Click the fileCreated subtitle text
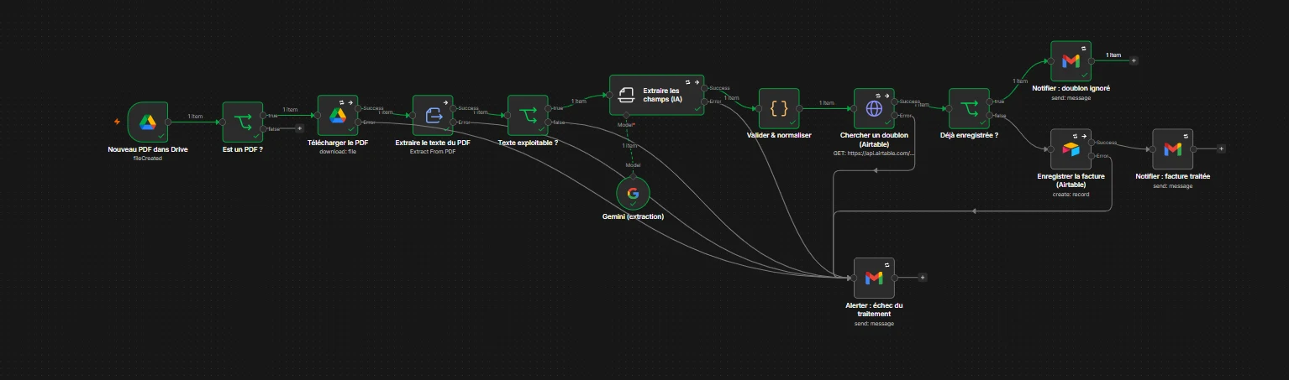The width and height of the screenshot is (1289, 380). click(x=148, y=158)
